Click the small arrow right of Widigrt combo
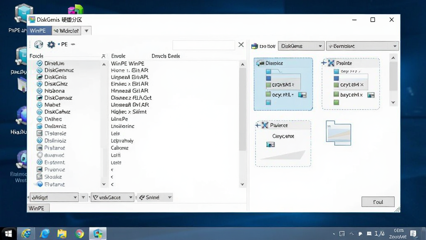The width and height of the screenshot is (426, 240). pos(83,197)
